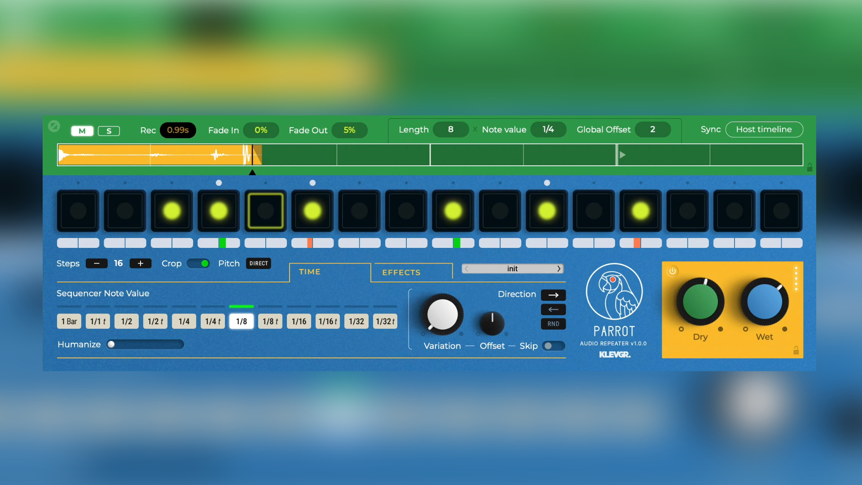Increase Steps with the plus button
Image resolution: width=862 pixels, height=485 pixels.
[x=140, y=264]
